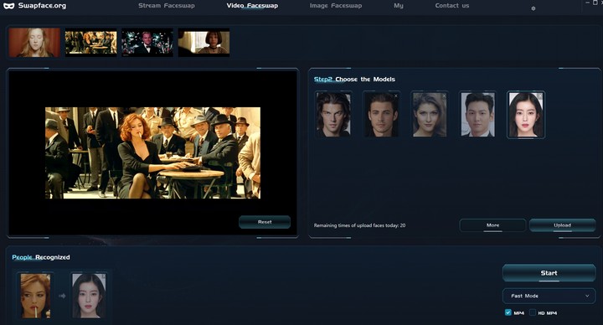Screen dimensions: 603x325
Task: Enable the MP4 output checkbox
Action: (x=508, y=312)
